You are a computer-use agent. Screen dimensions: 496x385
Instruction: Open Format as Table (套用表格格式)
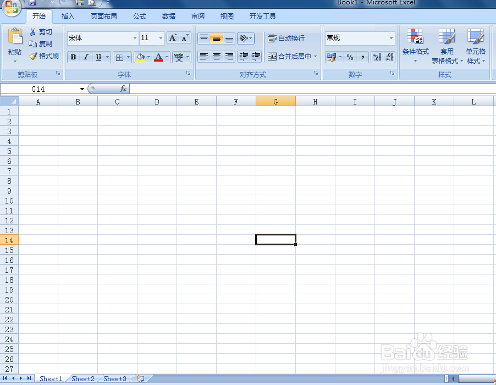pos(447,46)
